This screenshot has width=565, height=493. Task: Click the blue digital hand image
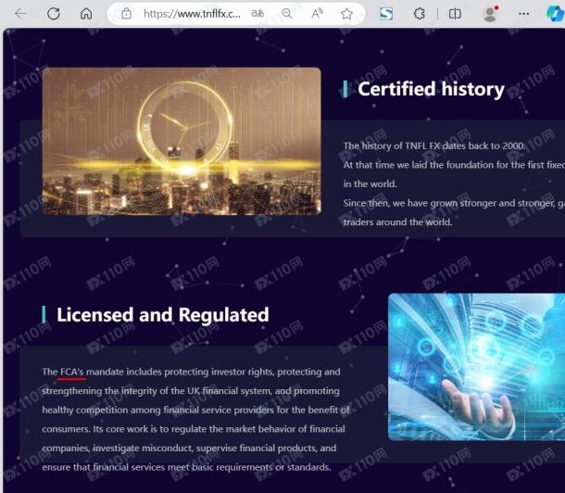click(x=476, y=366)
